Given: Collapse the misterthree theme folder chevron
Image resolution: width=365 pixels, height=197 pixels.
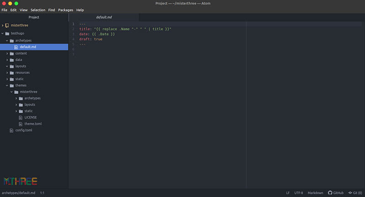Looking at the screenshot, I should [x=11, y=92].
